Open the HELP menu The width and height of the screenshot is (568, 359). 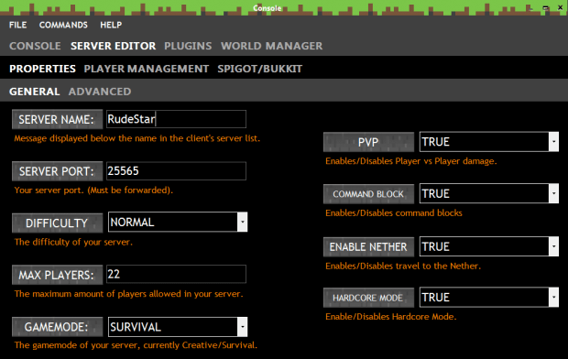click(x=111, y=25)
